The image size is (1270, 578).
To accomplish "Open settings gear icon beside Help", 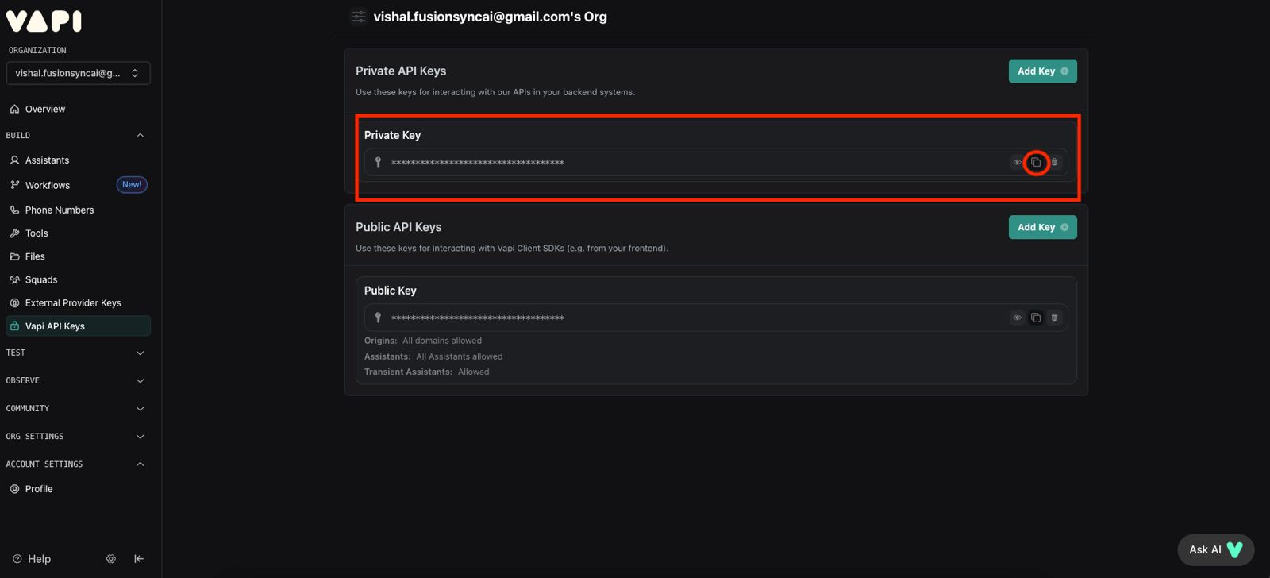I will click(111, 559).
